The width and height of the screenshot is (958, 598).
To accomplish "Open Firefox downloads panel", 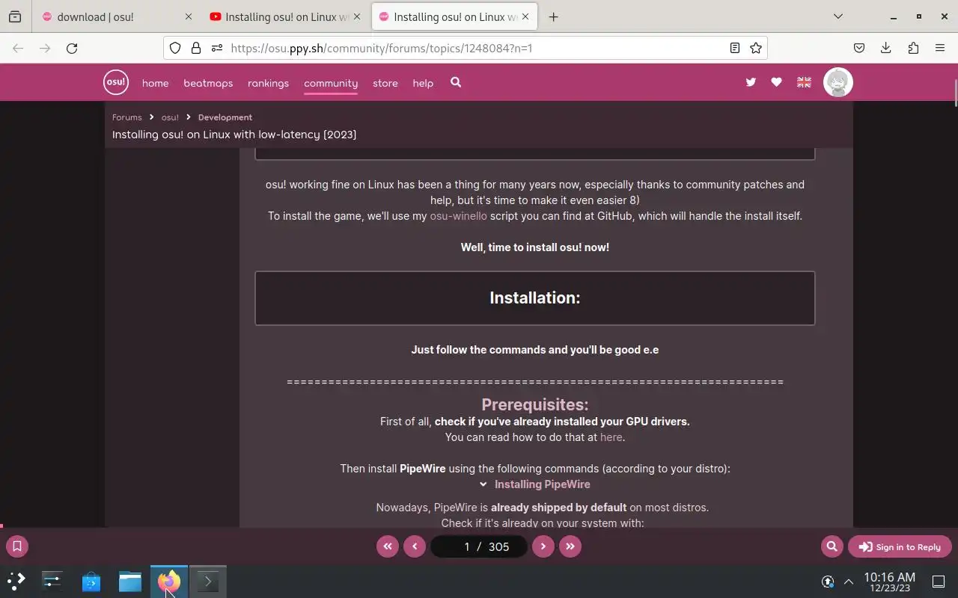I will pos(886,48).
